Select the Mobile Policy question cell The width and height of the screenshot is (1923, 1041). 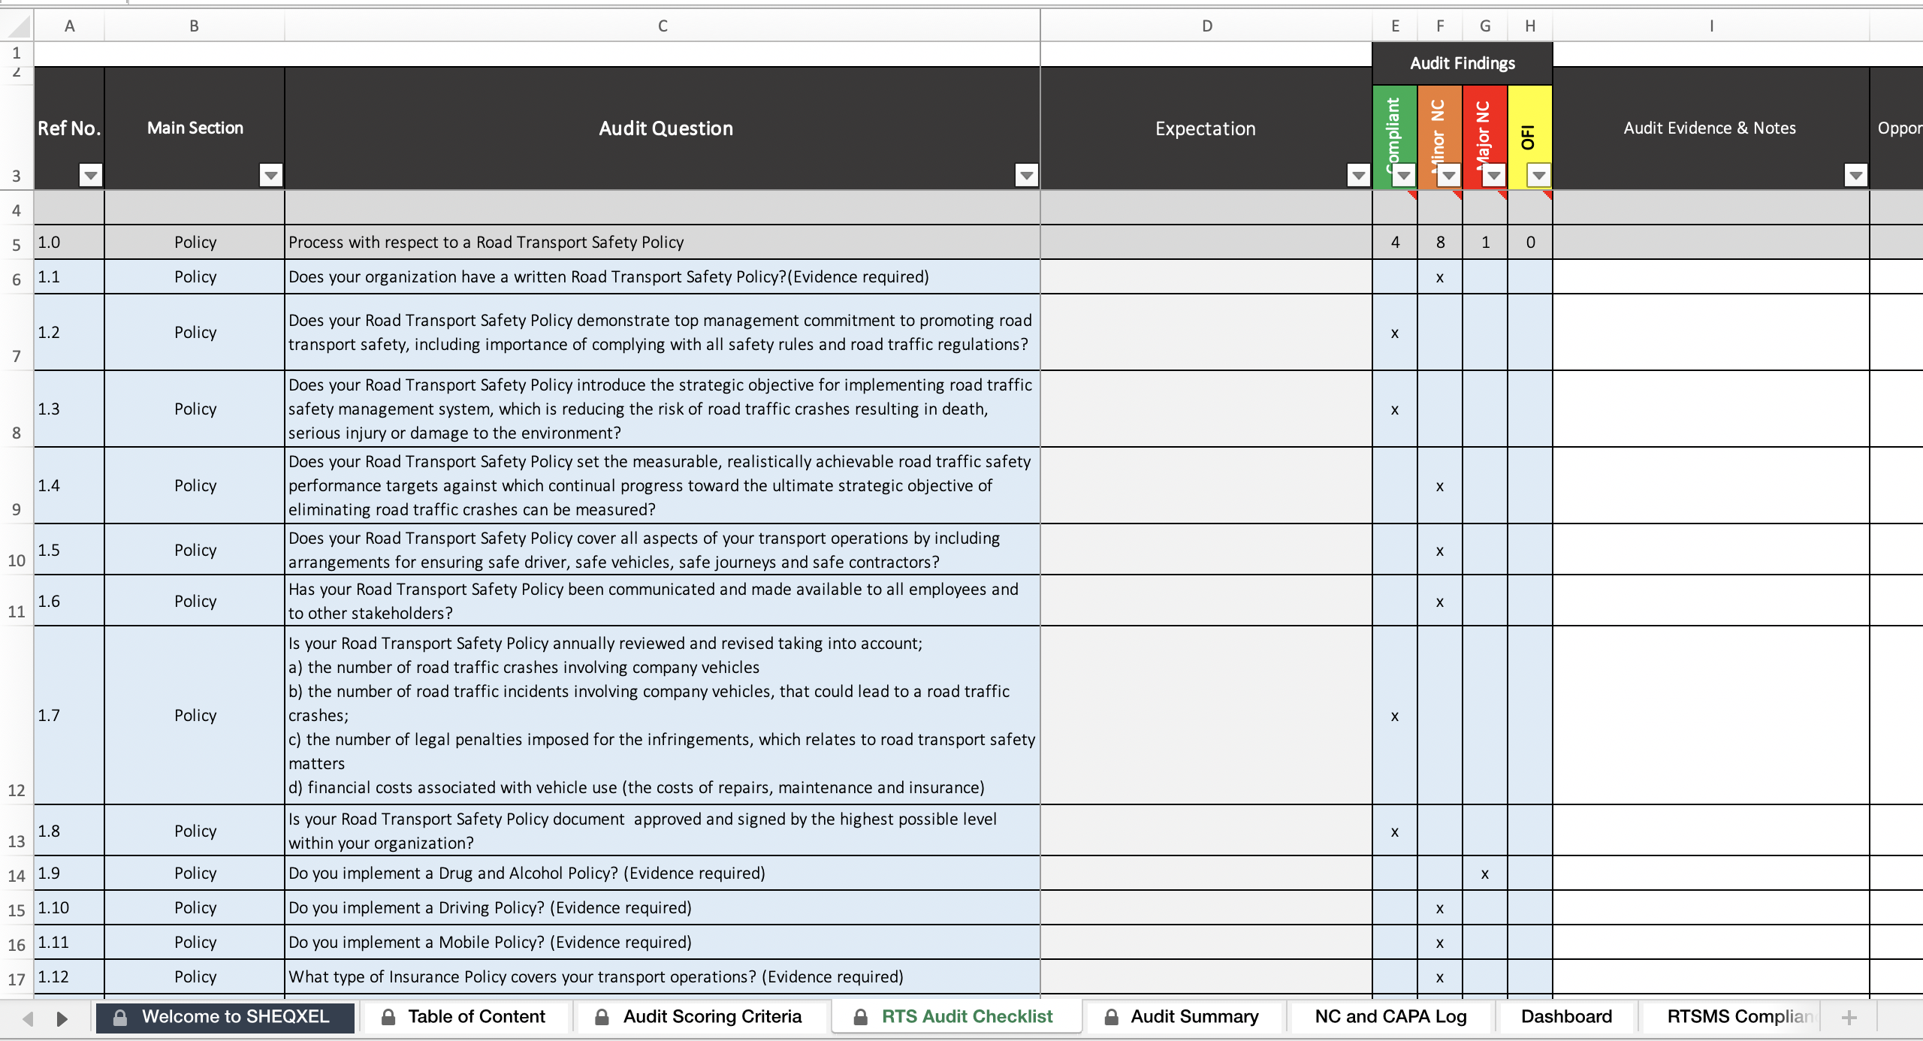[x=663, y=942]
